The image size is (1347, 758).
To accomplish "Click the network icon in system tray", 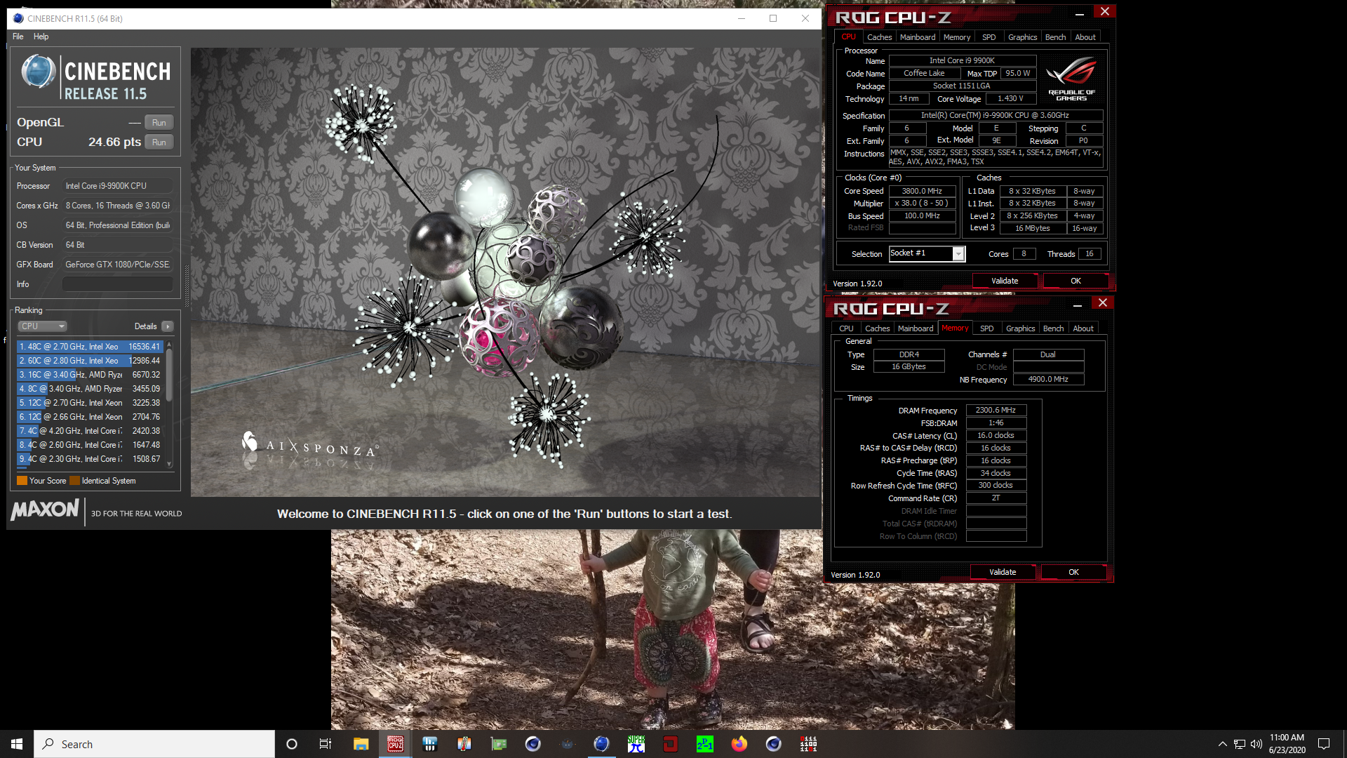I will click(x=1240, y=744).
